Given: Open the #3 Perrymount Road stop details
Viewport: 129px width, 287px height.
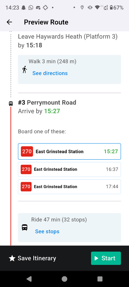Looking at the screenshot, I should click(x=47, y=103).
